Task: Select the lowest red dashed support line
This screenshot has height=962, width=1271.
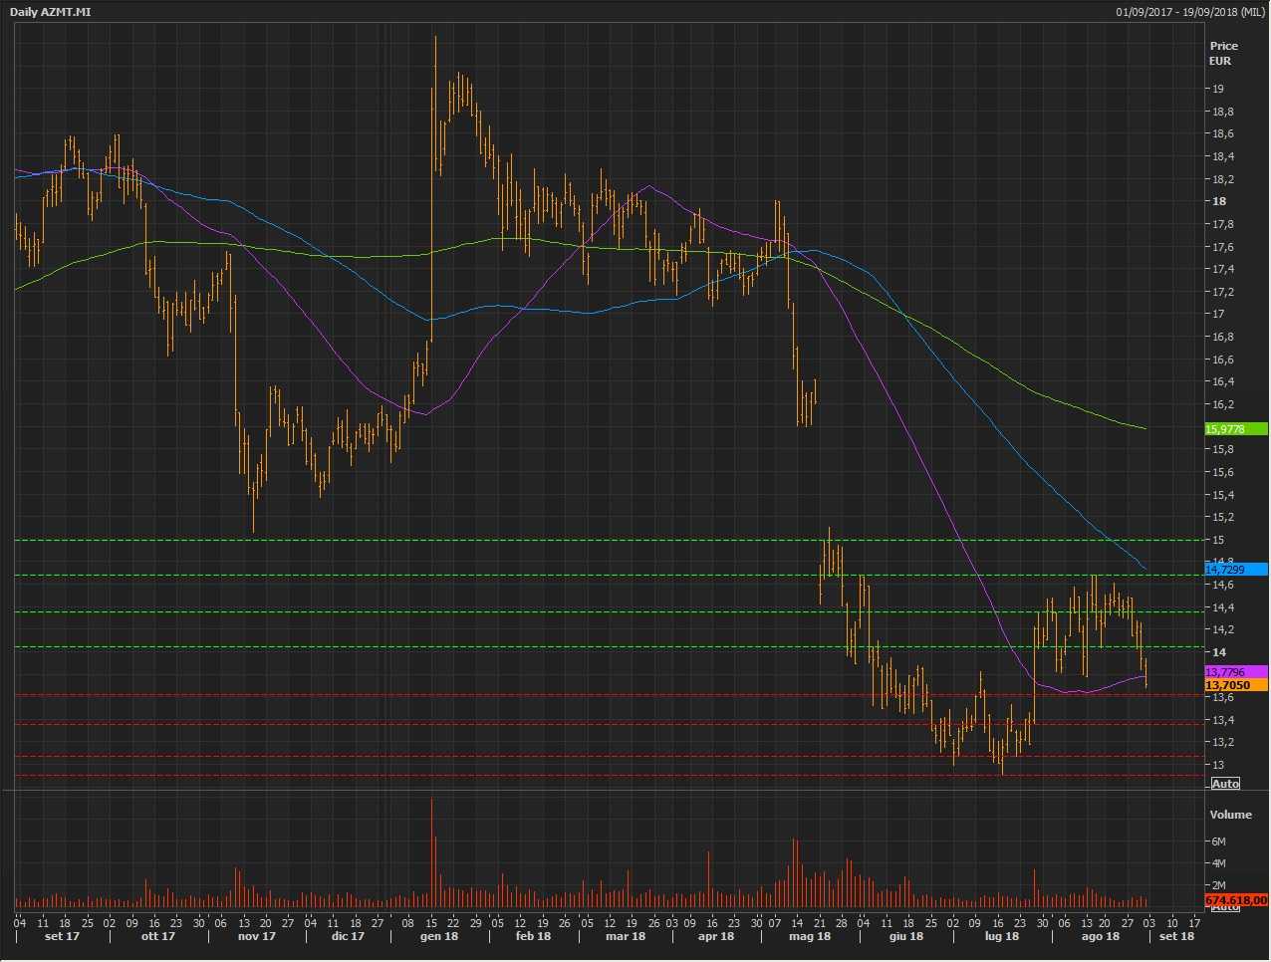Action: [598, 776]
